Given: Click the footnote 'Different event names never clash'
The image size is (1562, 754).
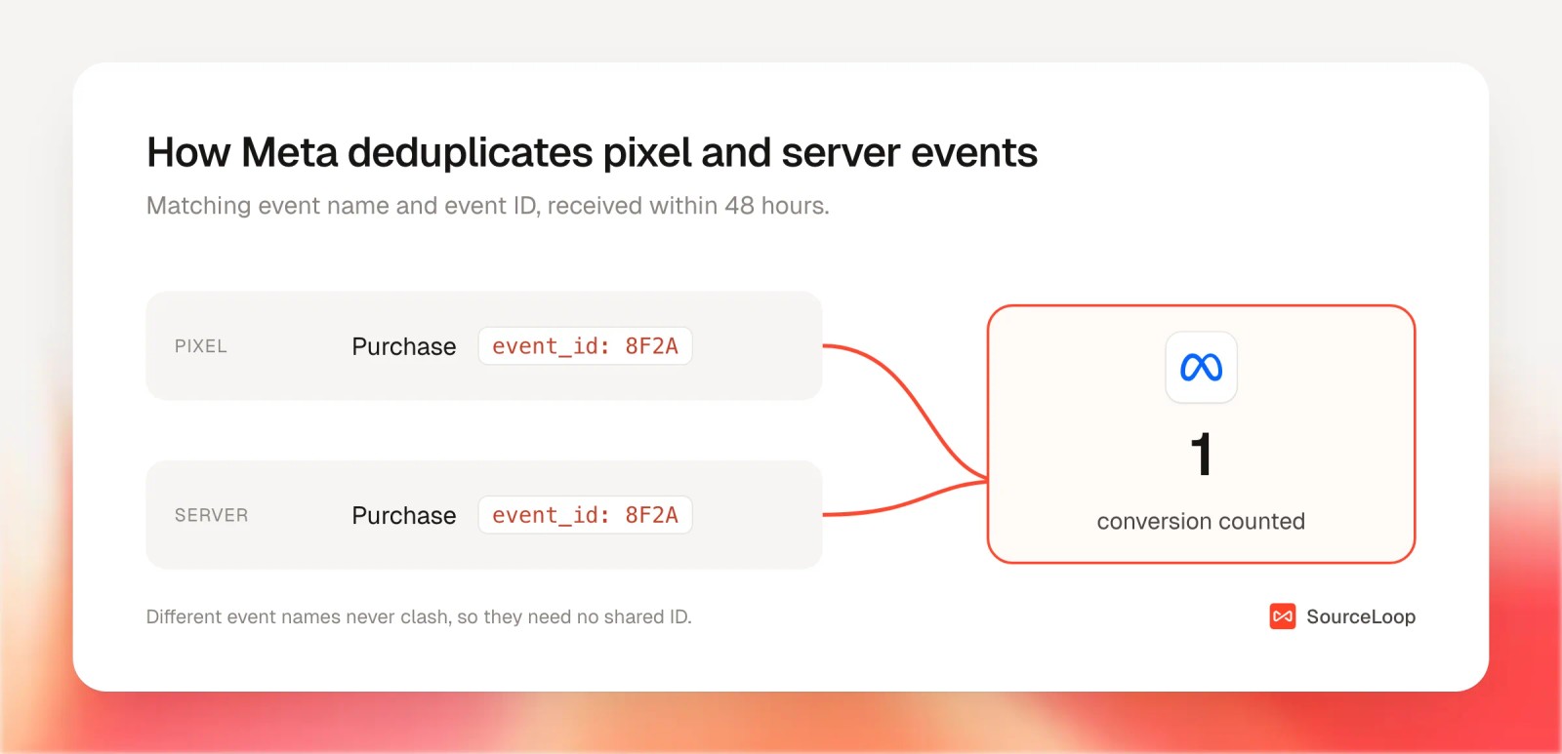Looking at the screenshot, I should coord(419,616).
